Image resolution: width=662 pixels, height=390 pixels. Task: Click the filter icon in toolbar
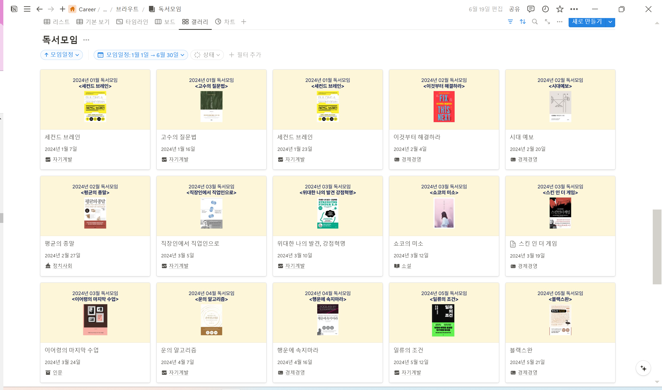tap(510, 22)
